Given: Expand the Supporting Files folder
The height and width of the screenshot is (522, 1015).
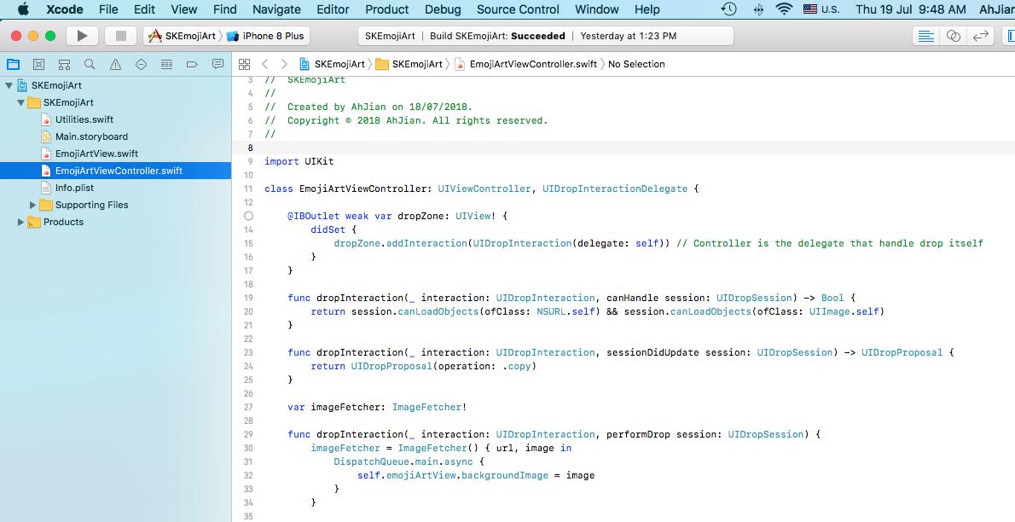Looking at the screenshot, I should pyautogui.click(x=33, y=205).
